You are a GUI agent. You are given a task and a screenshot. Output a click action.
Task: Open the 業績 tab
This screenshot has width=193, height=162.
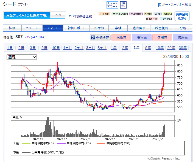(118, 28)
